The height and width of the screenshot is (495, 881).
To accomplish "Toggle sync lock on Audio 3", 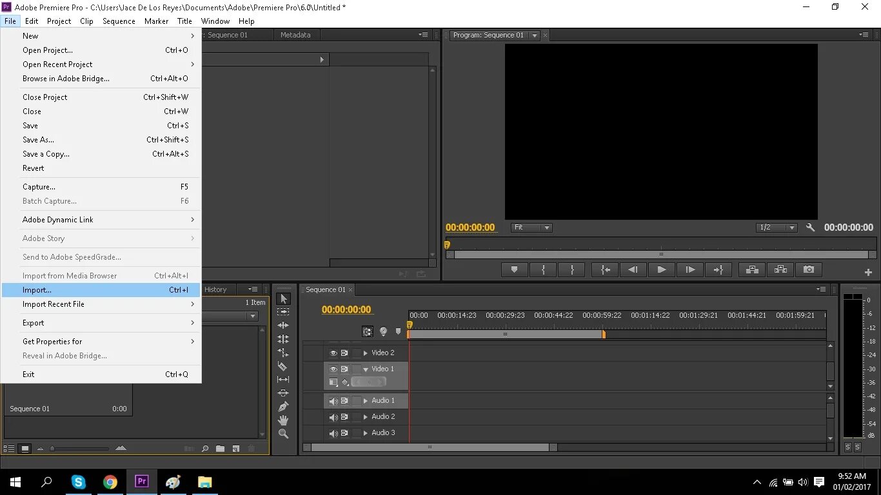I will click(x=344, y=433).
